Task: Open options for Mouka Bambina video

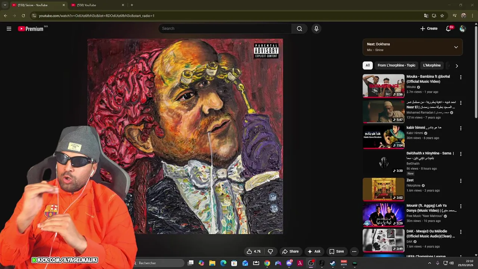Action: pos(460,77)
